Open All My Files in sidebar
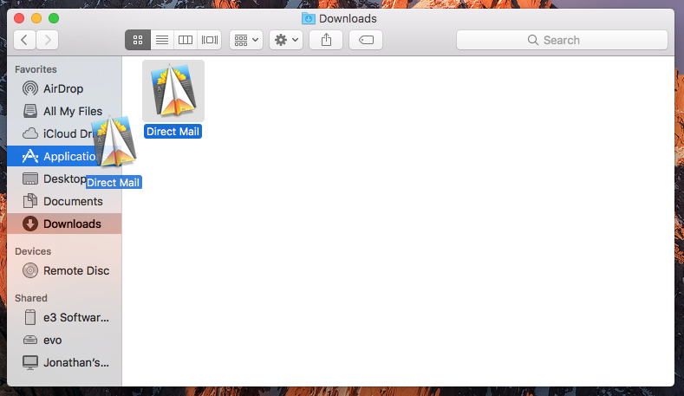684x396 pixels. tap(64, 111)
